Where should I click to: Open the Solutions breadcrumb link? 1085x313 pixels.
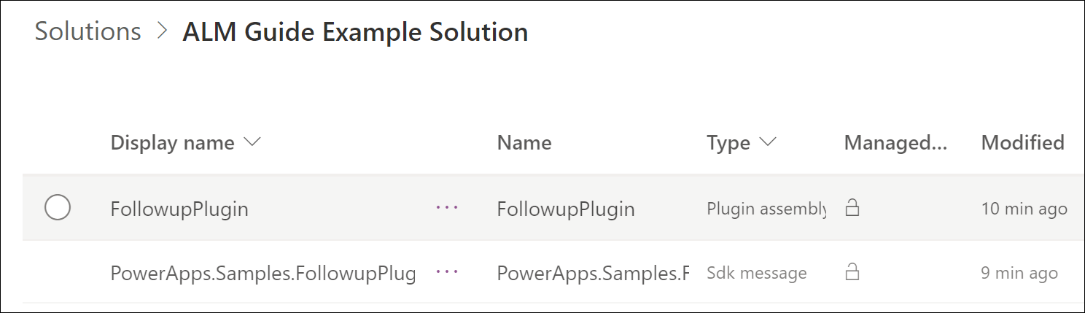(87, 32)
